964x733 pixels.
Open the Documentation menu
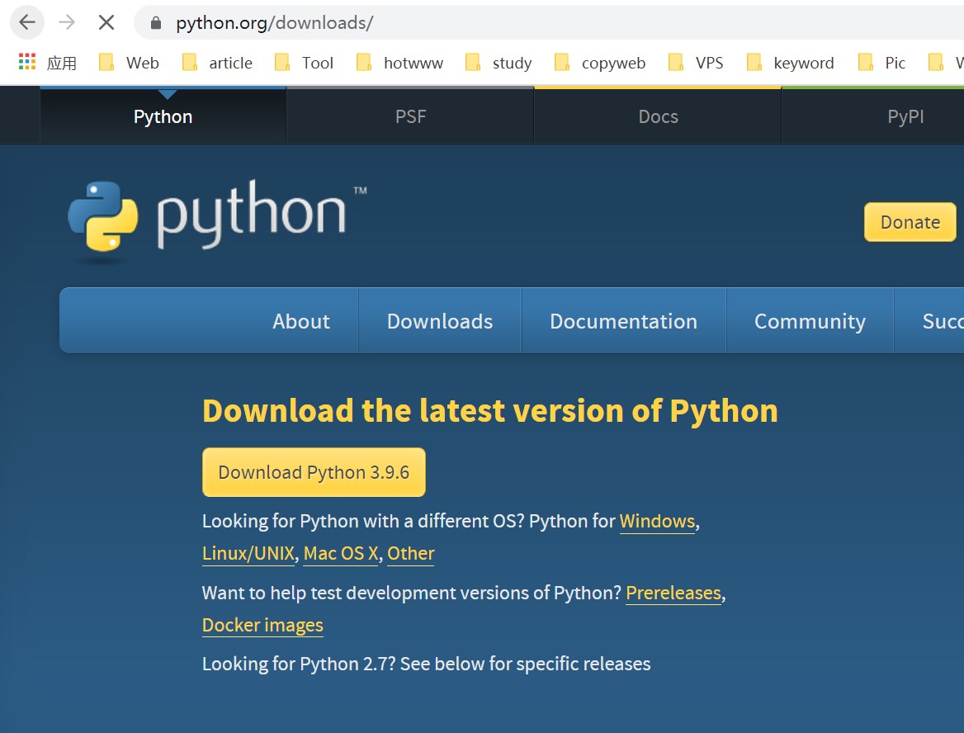623,321
